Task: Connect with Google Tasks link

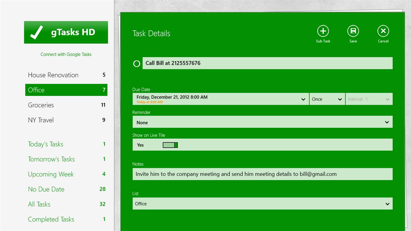Action: pos(66,54)
